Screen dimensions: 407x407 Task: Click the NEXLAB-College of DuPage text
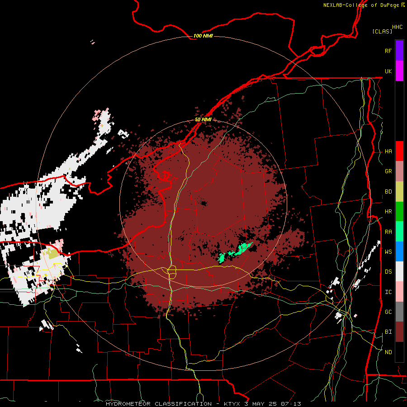pyautogui.click(x=361, y=5)
